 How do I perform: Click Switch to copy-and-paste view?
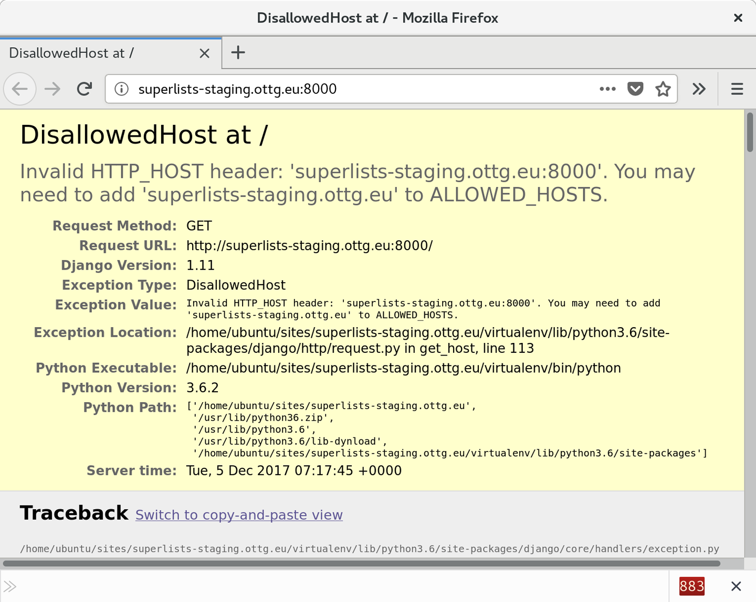click(x=239, y=515)
